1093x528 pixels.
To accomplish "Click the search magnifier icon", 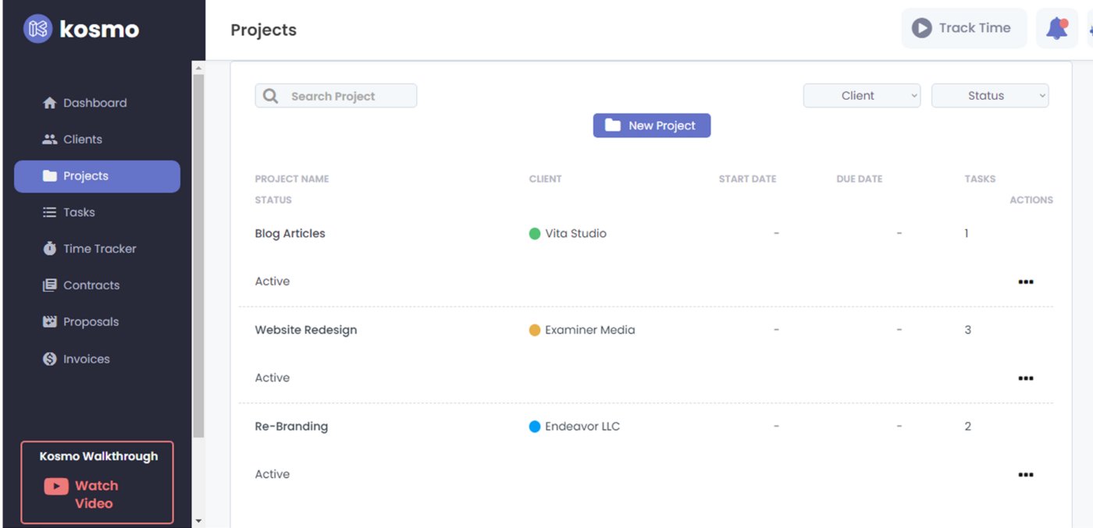I will click(271, 96).
